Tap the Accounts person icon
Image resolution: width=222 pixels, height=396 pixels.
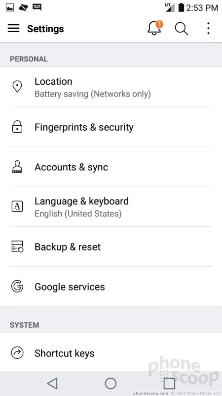coord(17,167)
